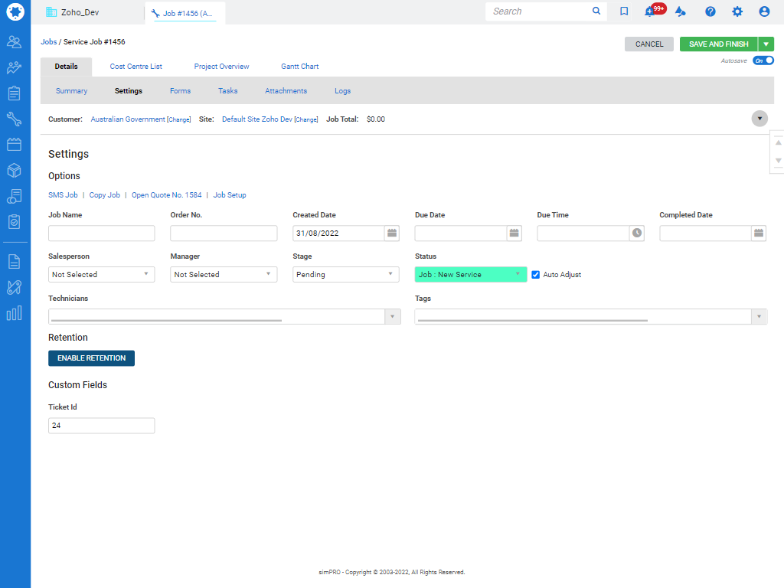Select the wrench Jobs icon in sidebar
Viewport: 784px width, 588px height.
(15, 119)
